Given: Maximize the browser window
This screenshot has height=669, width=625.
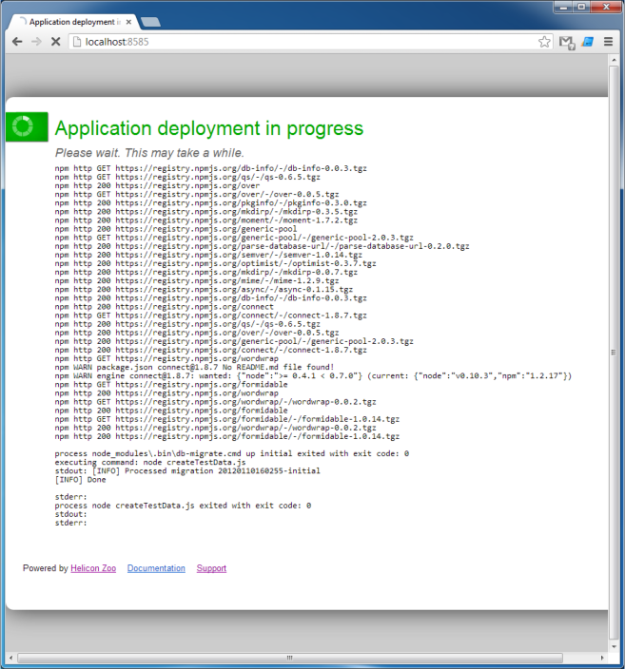Looking at the screenshot, I should point(579,7).
